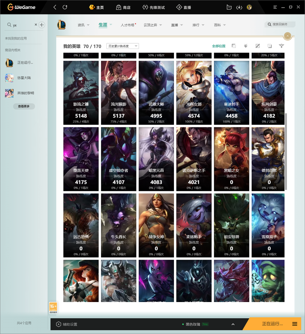Viewport: 305px width, 334px height.
Task: Click the hero list scrollbar
Action: (x=286, y=152)
